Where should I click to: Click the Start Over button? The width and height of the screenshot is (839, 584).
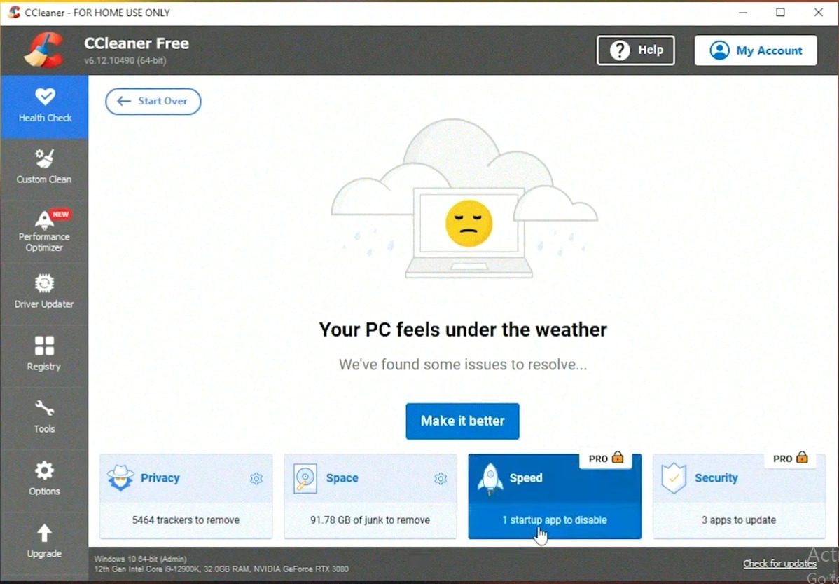[153, 101]
